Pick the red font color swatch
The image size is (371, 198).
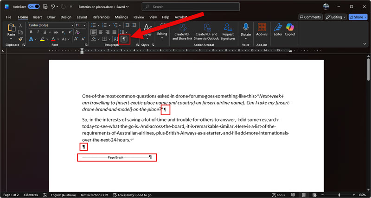tap(53, 39)
